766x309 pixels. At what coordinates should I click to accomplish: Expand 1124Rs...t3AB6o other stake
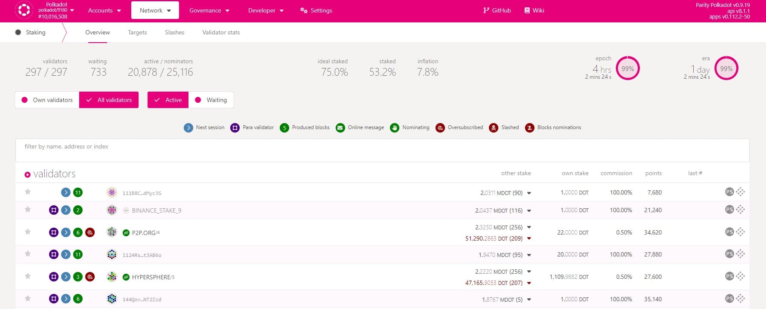[x=529, y=255]
